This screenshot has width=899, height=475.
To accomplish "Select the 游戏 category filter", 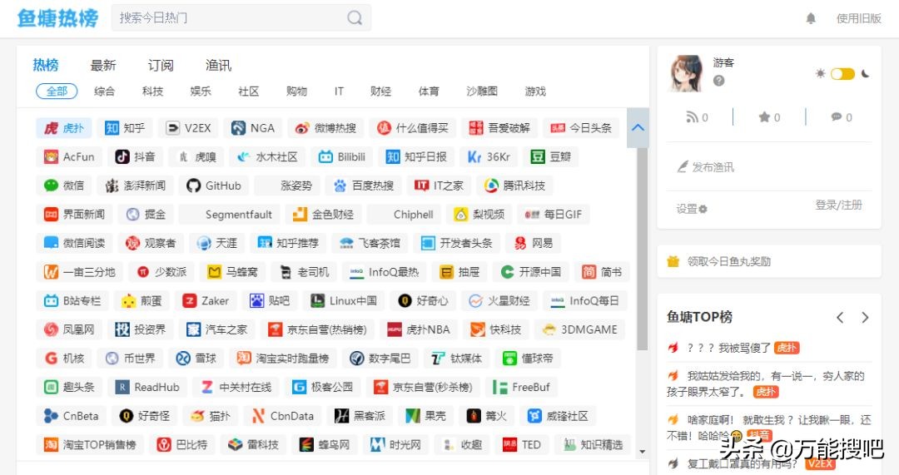I will 535,92.
